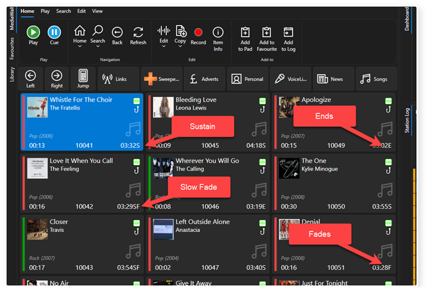The height and width of the screenshot is (297, 428).
Task: Select the Songs category button
Action: [x=376, y=79]
